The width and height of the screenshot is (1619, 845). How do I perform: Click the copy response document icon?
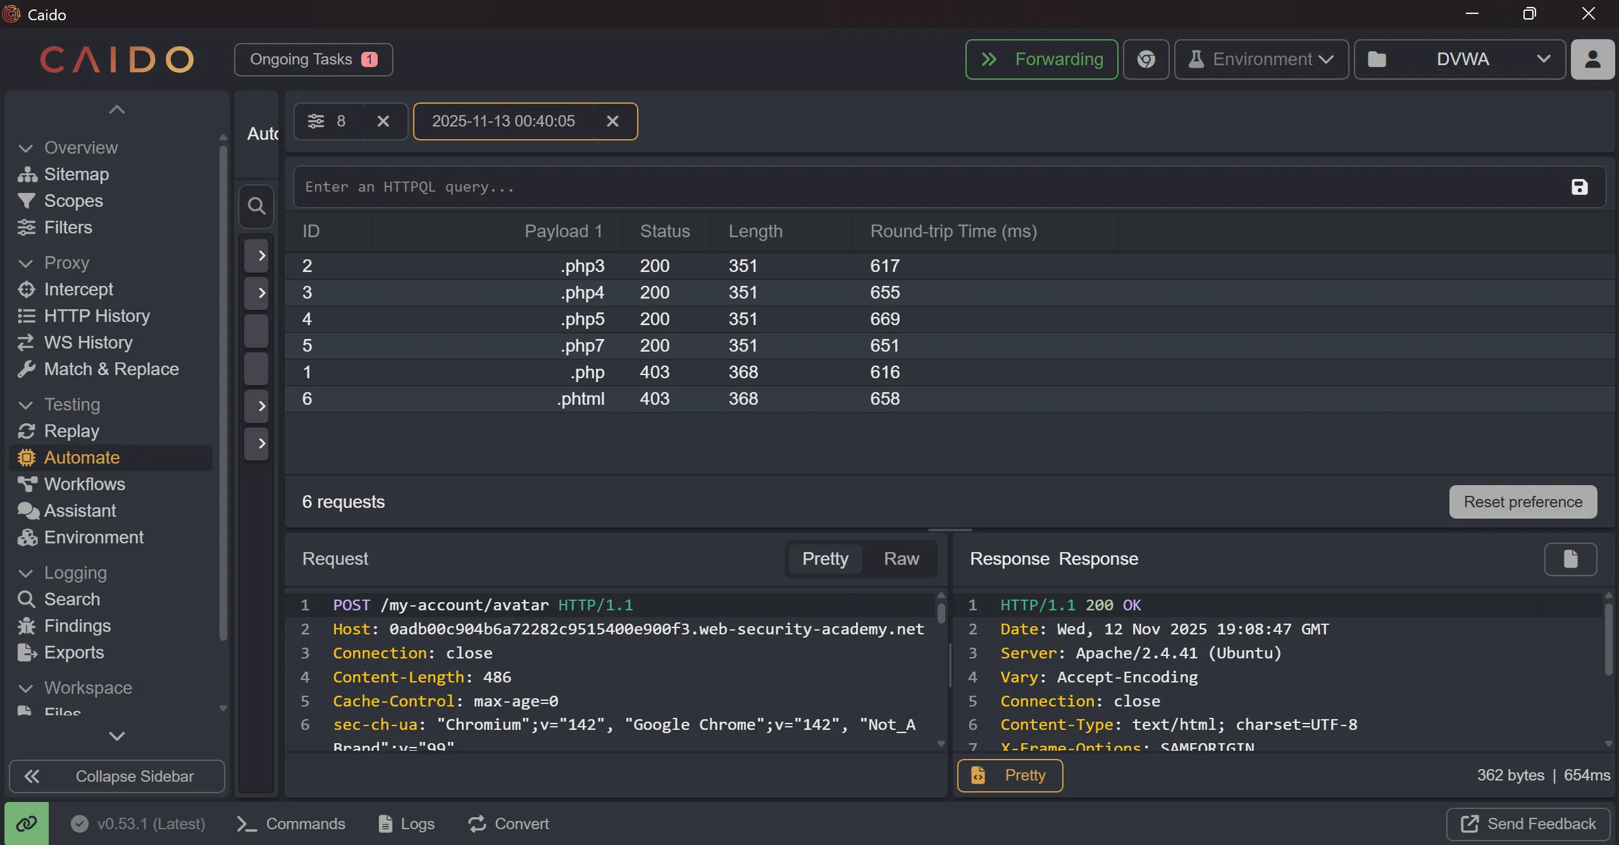(1570, 559)
